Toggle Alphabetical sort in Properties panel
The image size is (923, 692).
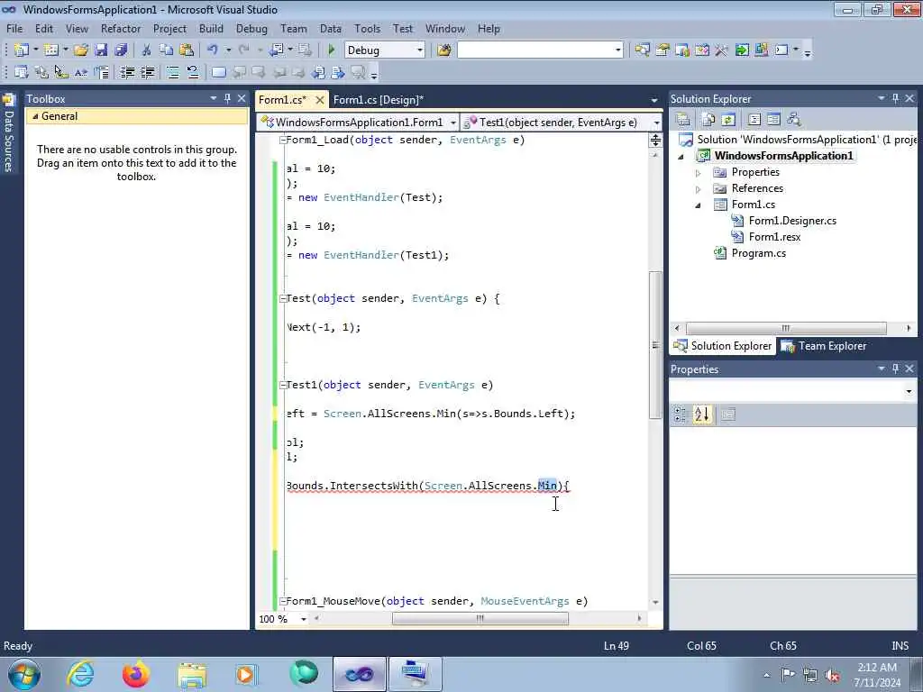[x=701, y=414]
